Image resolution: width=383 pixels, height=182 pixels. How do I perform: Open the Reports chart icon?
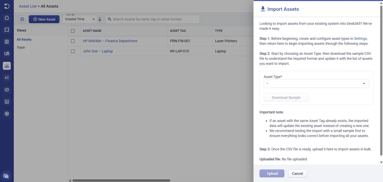[x=7, y=101]
